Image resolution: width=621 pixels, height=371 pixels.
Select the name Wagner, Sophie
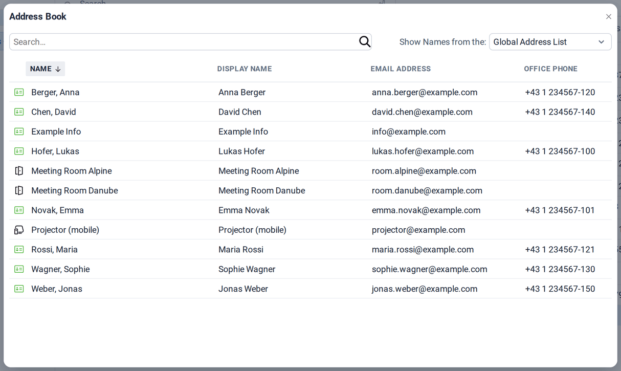(60, 269)
